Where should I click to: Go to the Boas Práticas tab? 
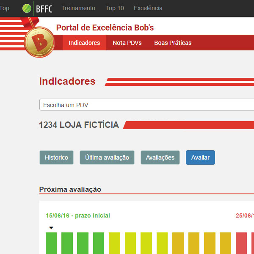coord(173,43)
